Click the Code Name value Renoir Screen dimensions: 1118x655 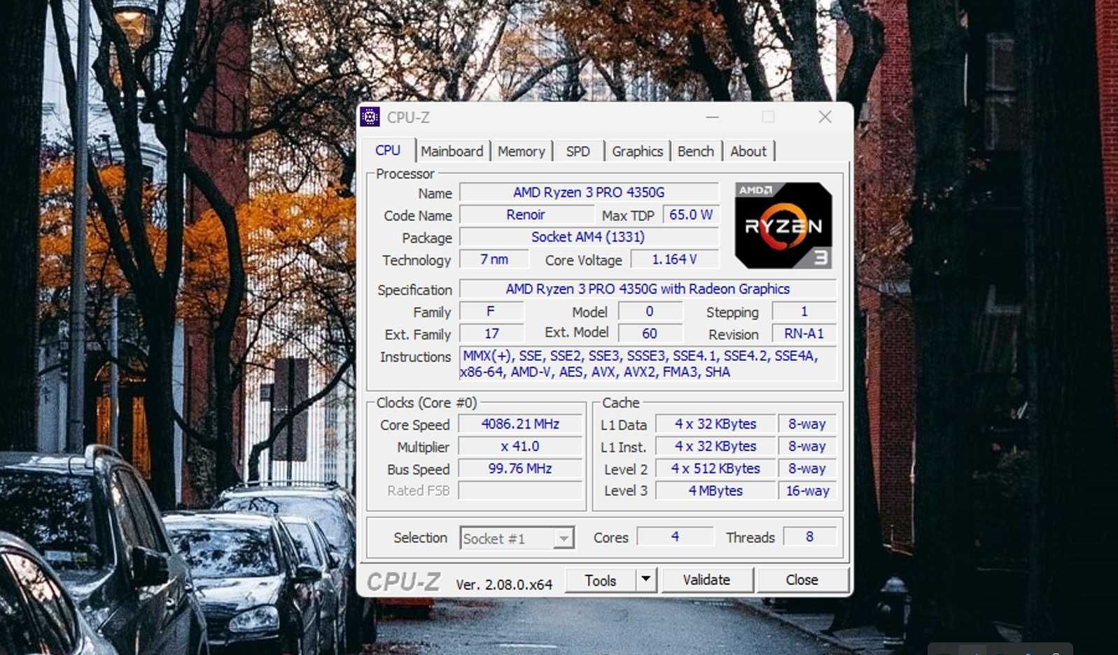coord(526,215)
